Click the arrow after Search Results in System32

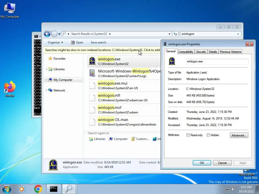[x=110, y=34]
